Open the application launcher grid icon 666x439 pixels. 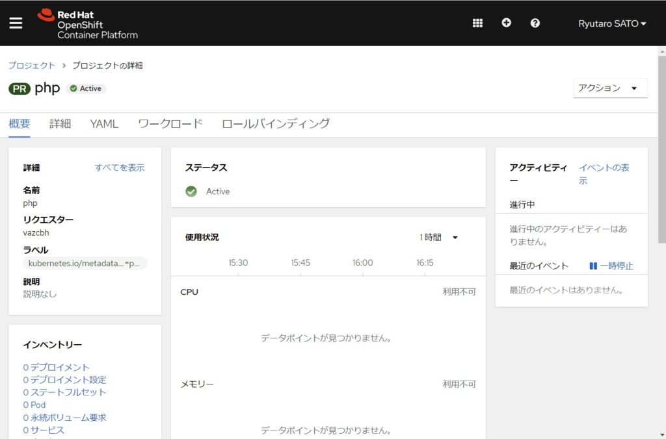coord(477,23)
